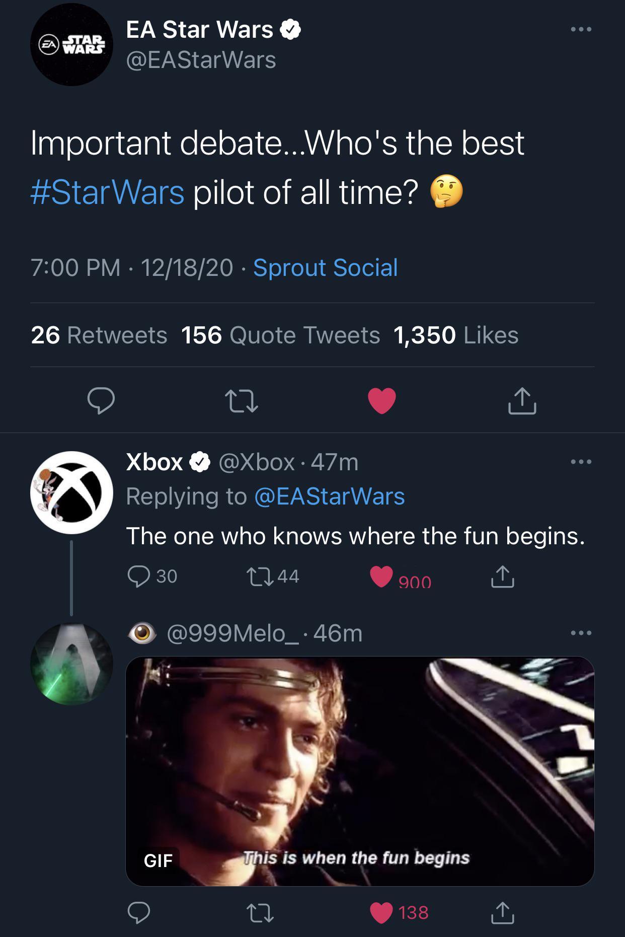Unlike the EA Star Wars tweet heart

[382, 400]
